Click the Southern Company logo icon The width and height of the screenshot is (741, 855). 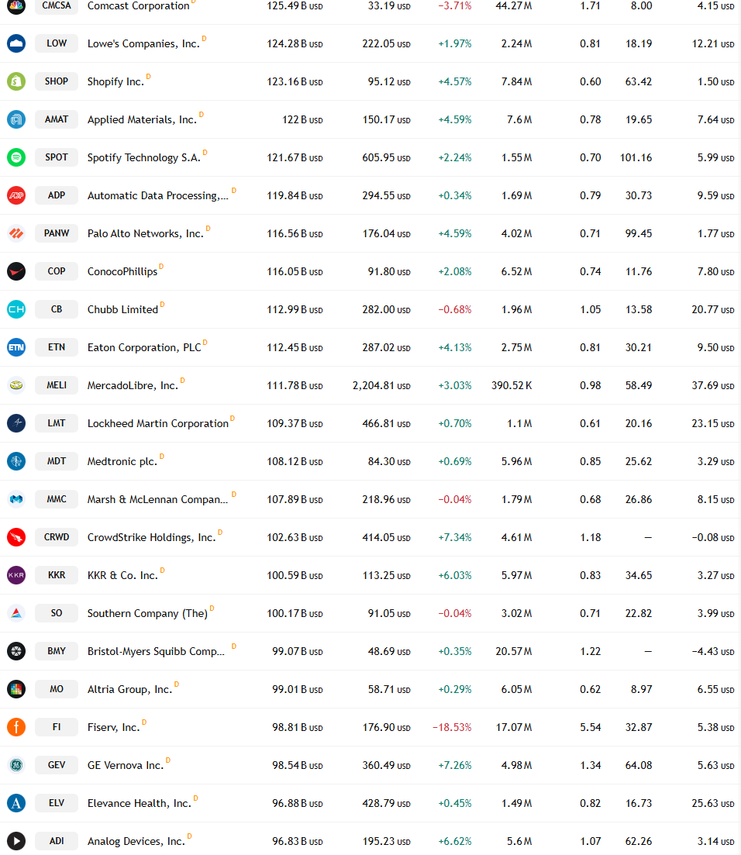coord(16,613)
